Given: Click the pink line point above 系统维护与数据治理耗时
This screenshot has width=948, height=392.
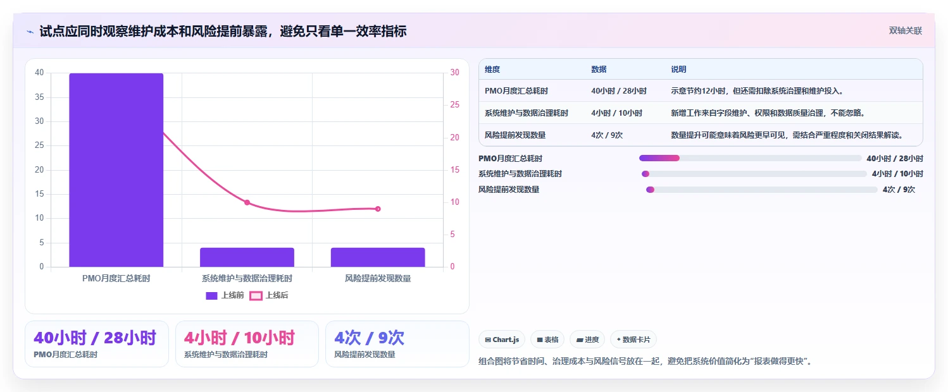Looking at the screenshot, I should (247, 202).
